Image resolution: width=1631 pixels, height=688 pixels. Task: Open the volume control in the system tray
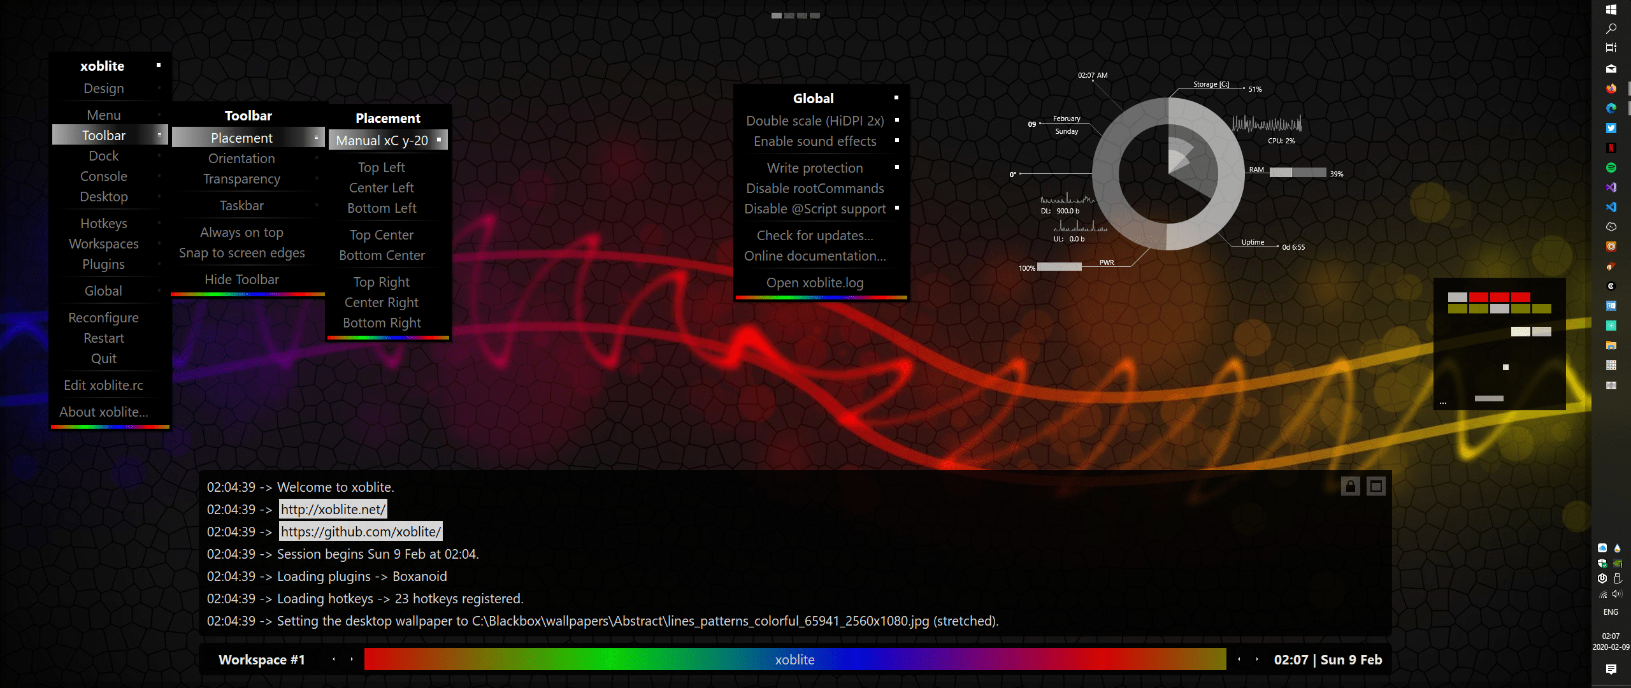pyautogui.click(x=1617, y=594)
